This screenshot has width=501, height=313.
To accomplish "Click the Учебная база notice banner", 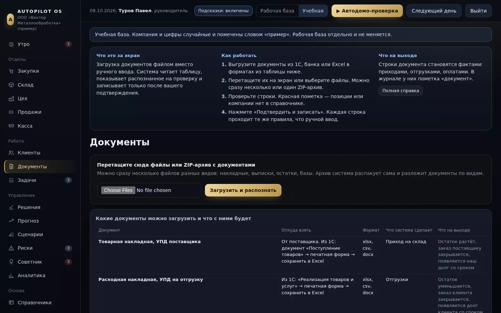I will tap(291, 35).
